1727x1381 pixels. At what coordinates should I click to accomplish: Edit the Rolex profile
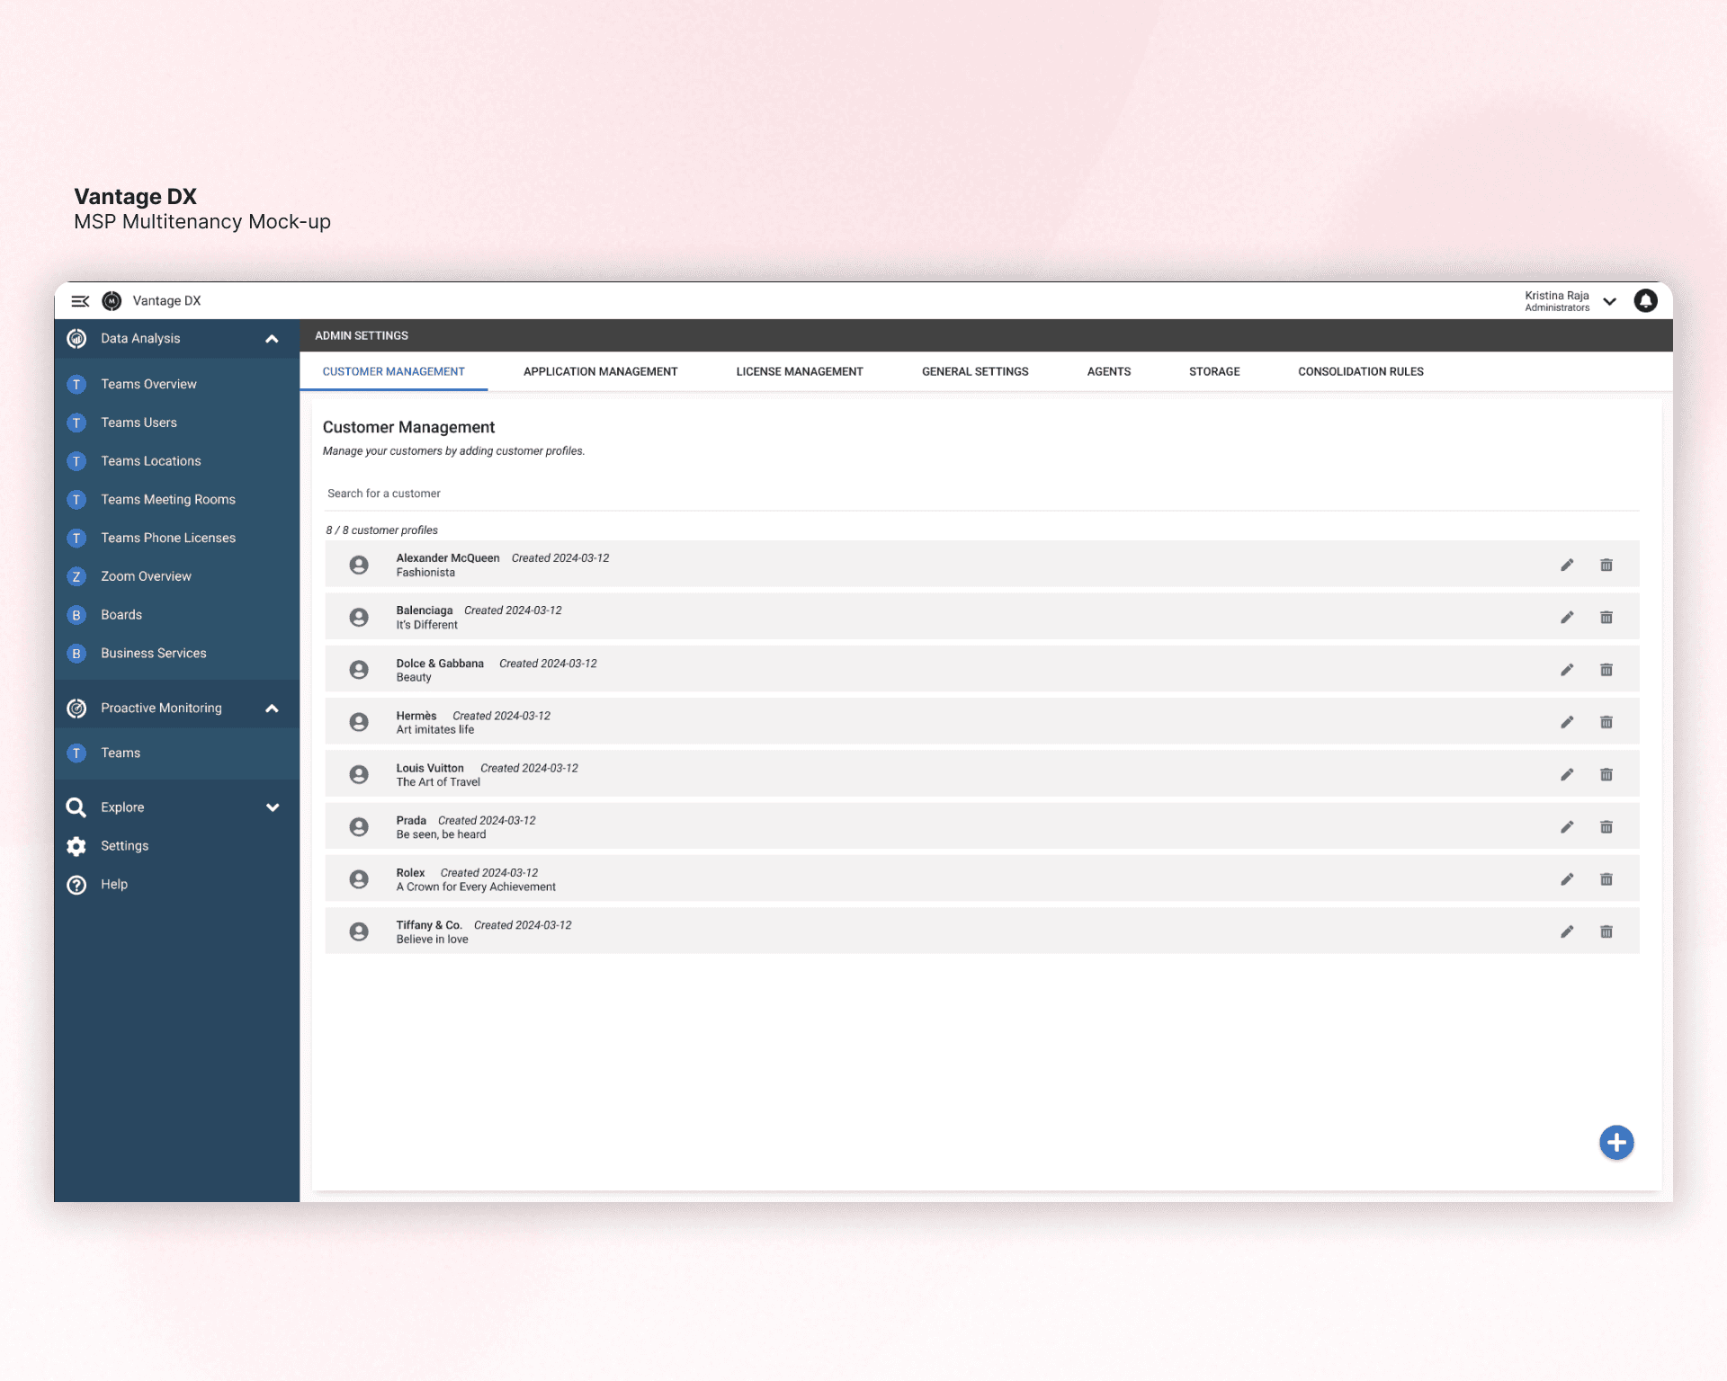tap(1567, 879)
